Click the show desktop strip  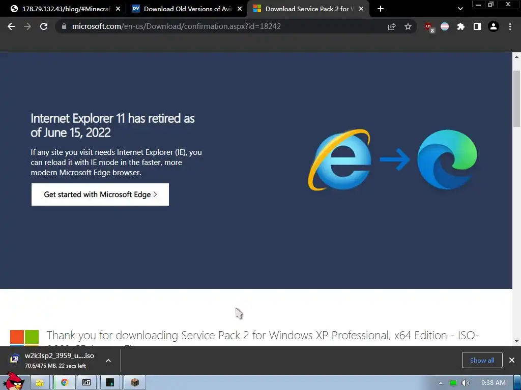point(517,383)
